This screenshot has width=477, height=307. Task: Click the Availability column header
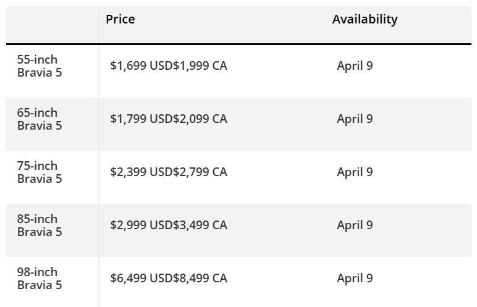click(365, 19)
